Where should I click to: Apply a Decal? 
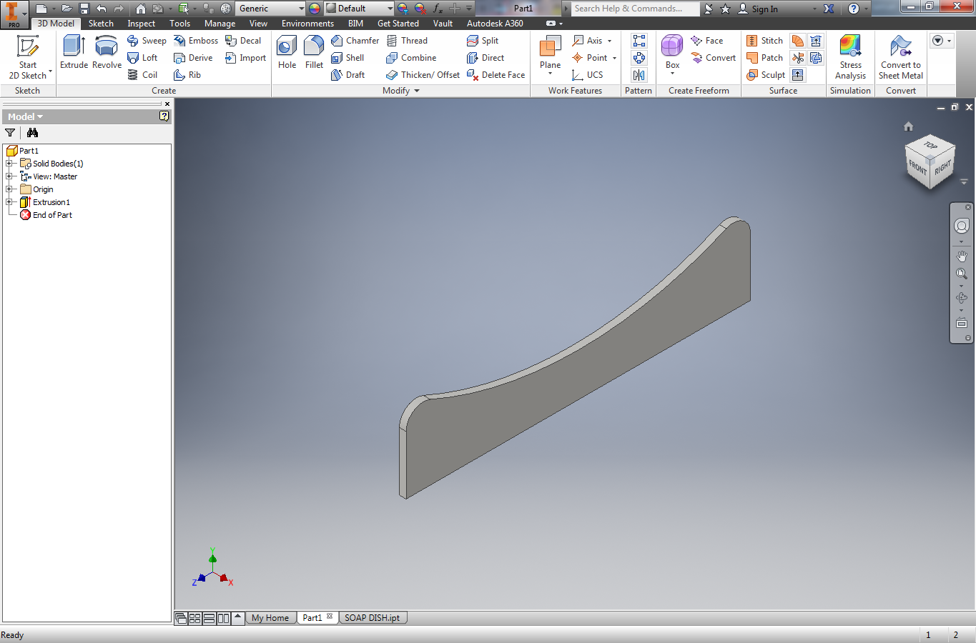243,41
